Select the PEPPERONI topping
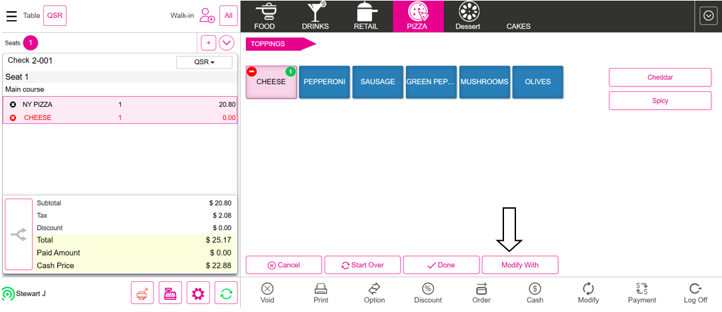This screenshot has height=312, width=722. (324, 82)
